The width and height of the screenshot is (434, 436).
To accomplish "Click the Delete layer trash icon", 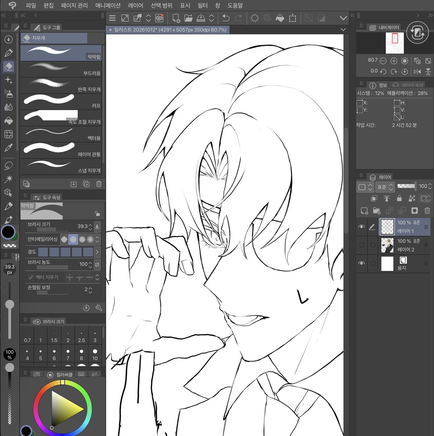I will 427,210.
